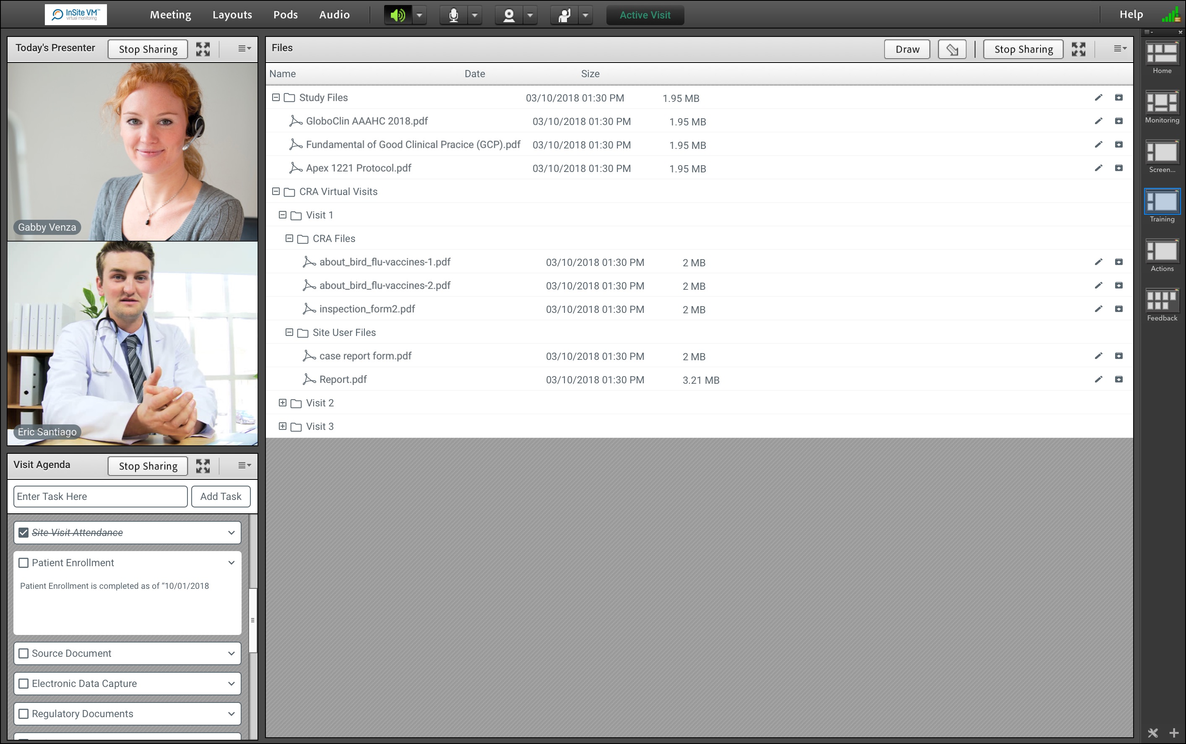Click the Add Task button
Screen dimensions: 1186x744
pyautogui.click(x=221, y=497)
